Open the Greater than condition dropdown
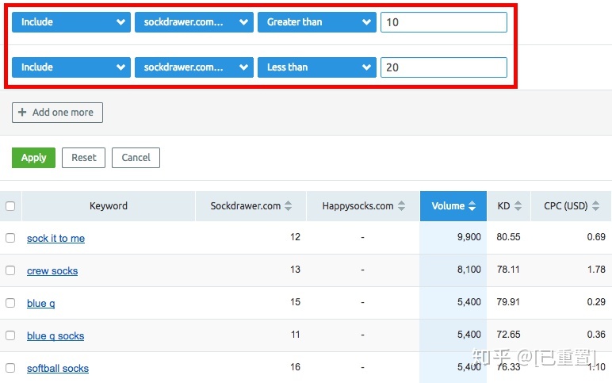 click(316, 22)
